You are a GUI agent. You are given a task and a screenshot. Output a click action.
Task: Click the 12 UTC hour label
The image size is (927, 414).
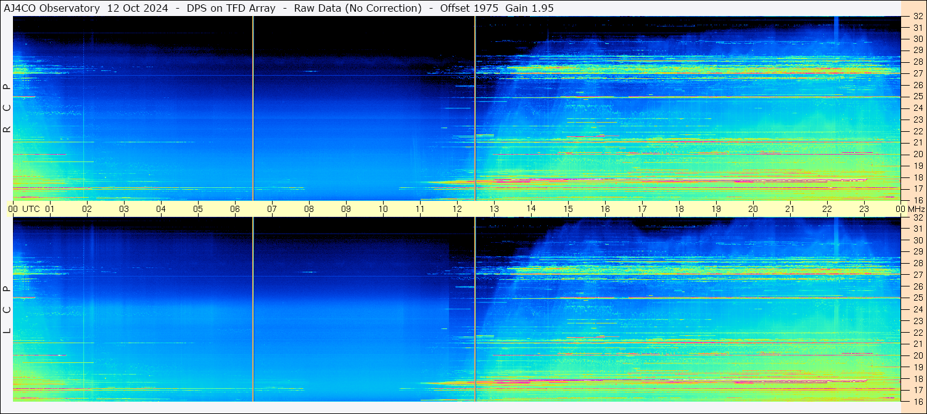pyautogui.click(x=457, y=209)
